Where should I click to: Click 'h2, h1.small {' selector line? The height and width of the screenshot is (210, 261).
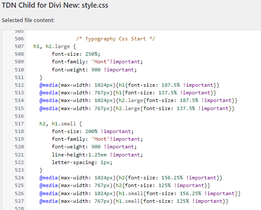point(61,124)
